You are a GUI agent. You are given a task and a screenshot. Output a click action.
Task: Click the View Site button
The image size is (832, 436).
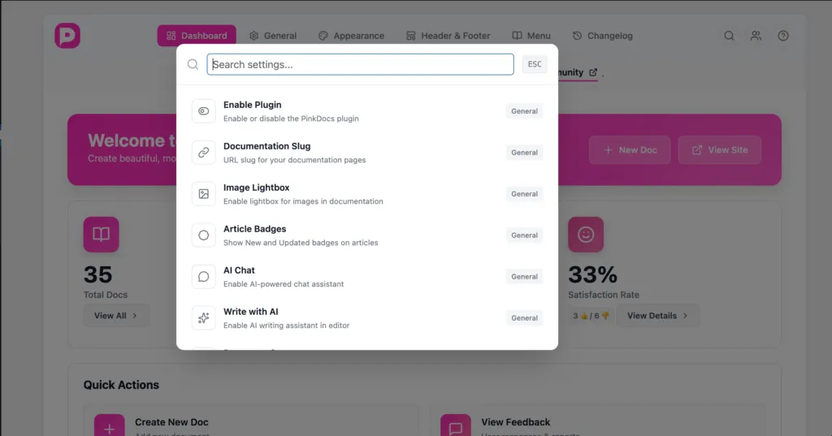point(720,150)
